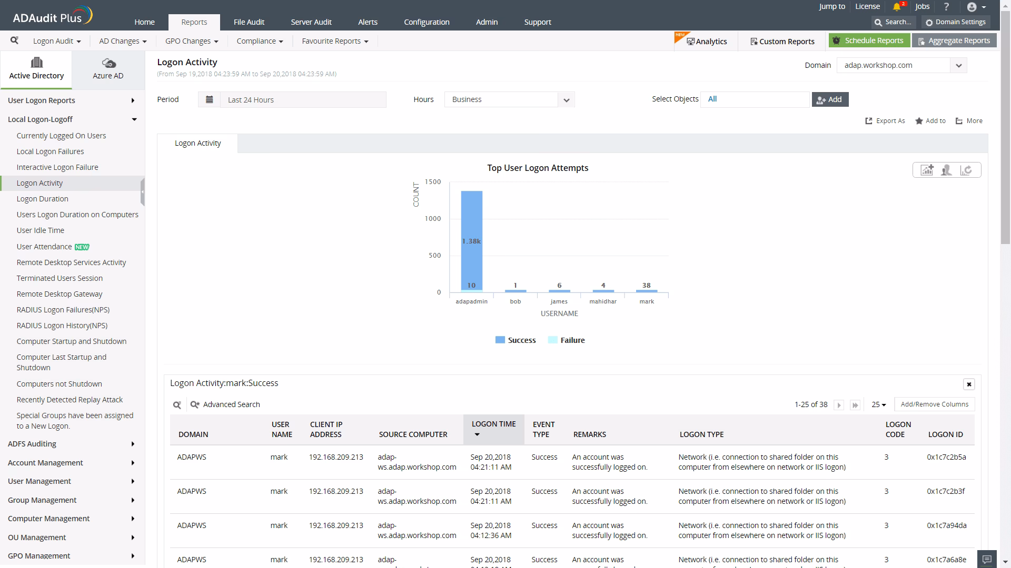Viewport: 1011px width, 568px height.
Task: Click the refresh chart icon
Action: 966,170
